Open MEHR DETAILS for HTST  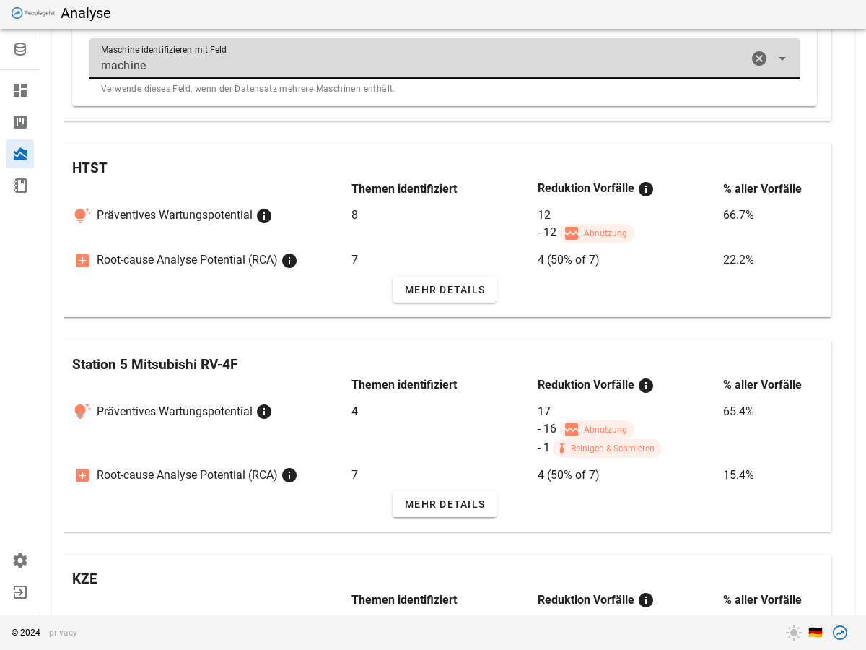click(x=445, y=290)
